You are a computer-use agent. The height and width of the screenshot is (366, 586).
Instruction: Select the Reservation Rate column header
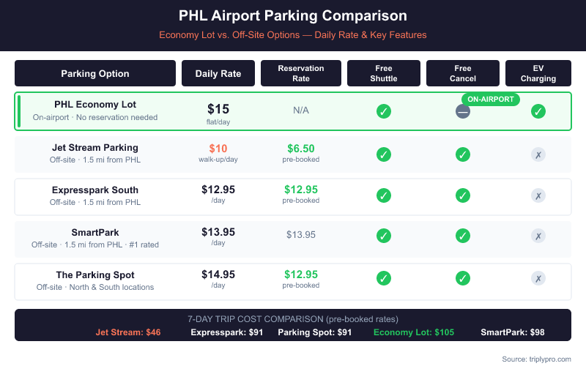[x=301, y=73]
